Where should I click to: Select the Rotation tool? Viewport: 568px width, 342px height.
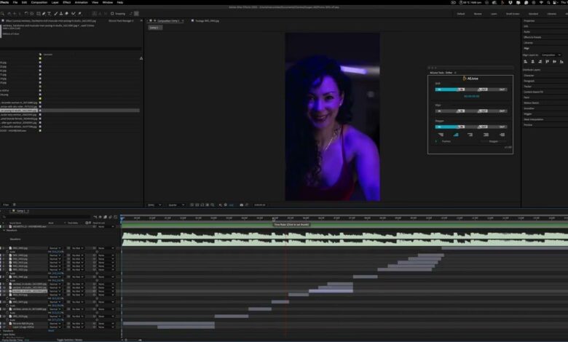[26, 14]
